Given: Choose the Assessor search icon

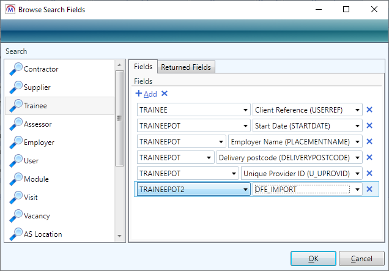Looking at the screenshot, I should tap(15, 124).
